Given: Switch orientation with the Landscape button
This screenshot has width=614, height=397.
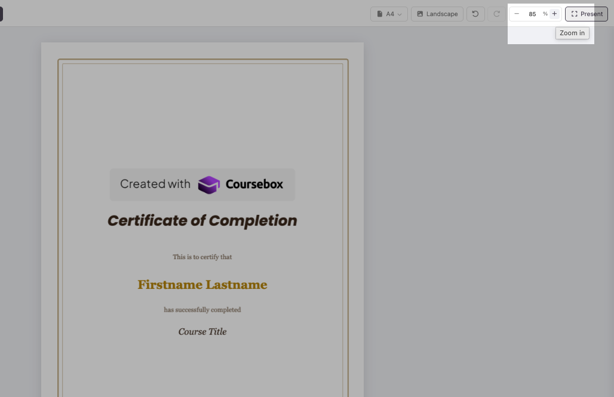Looking at the screenshot, I should 437,14.
